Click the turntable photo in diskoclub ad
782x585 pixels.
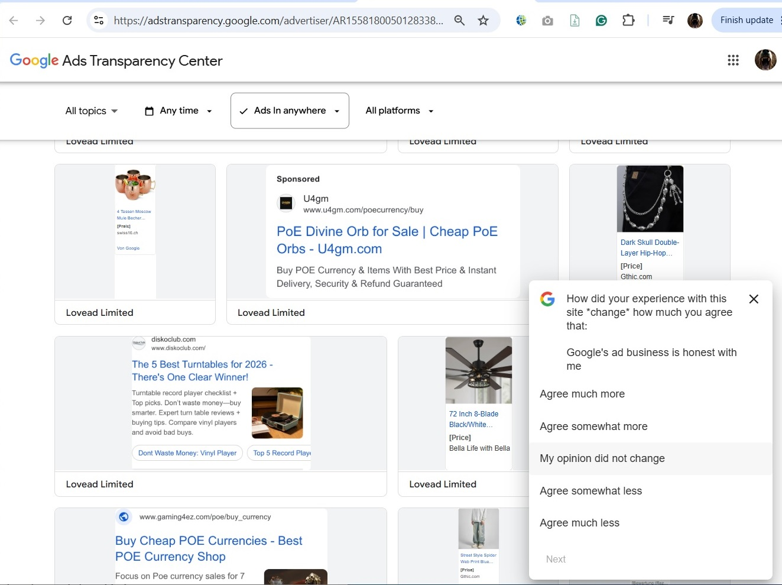click(277, 413)
